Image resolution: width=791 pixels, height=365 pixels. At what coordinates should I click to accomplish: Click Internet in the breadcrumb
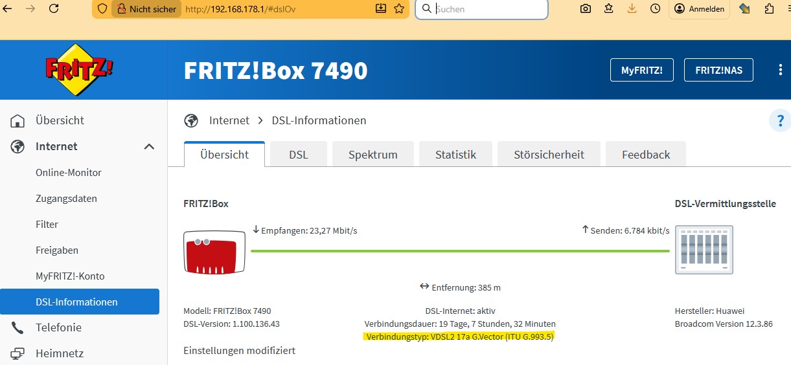coord(229,120)
